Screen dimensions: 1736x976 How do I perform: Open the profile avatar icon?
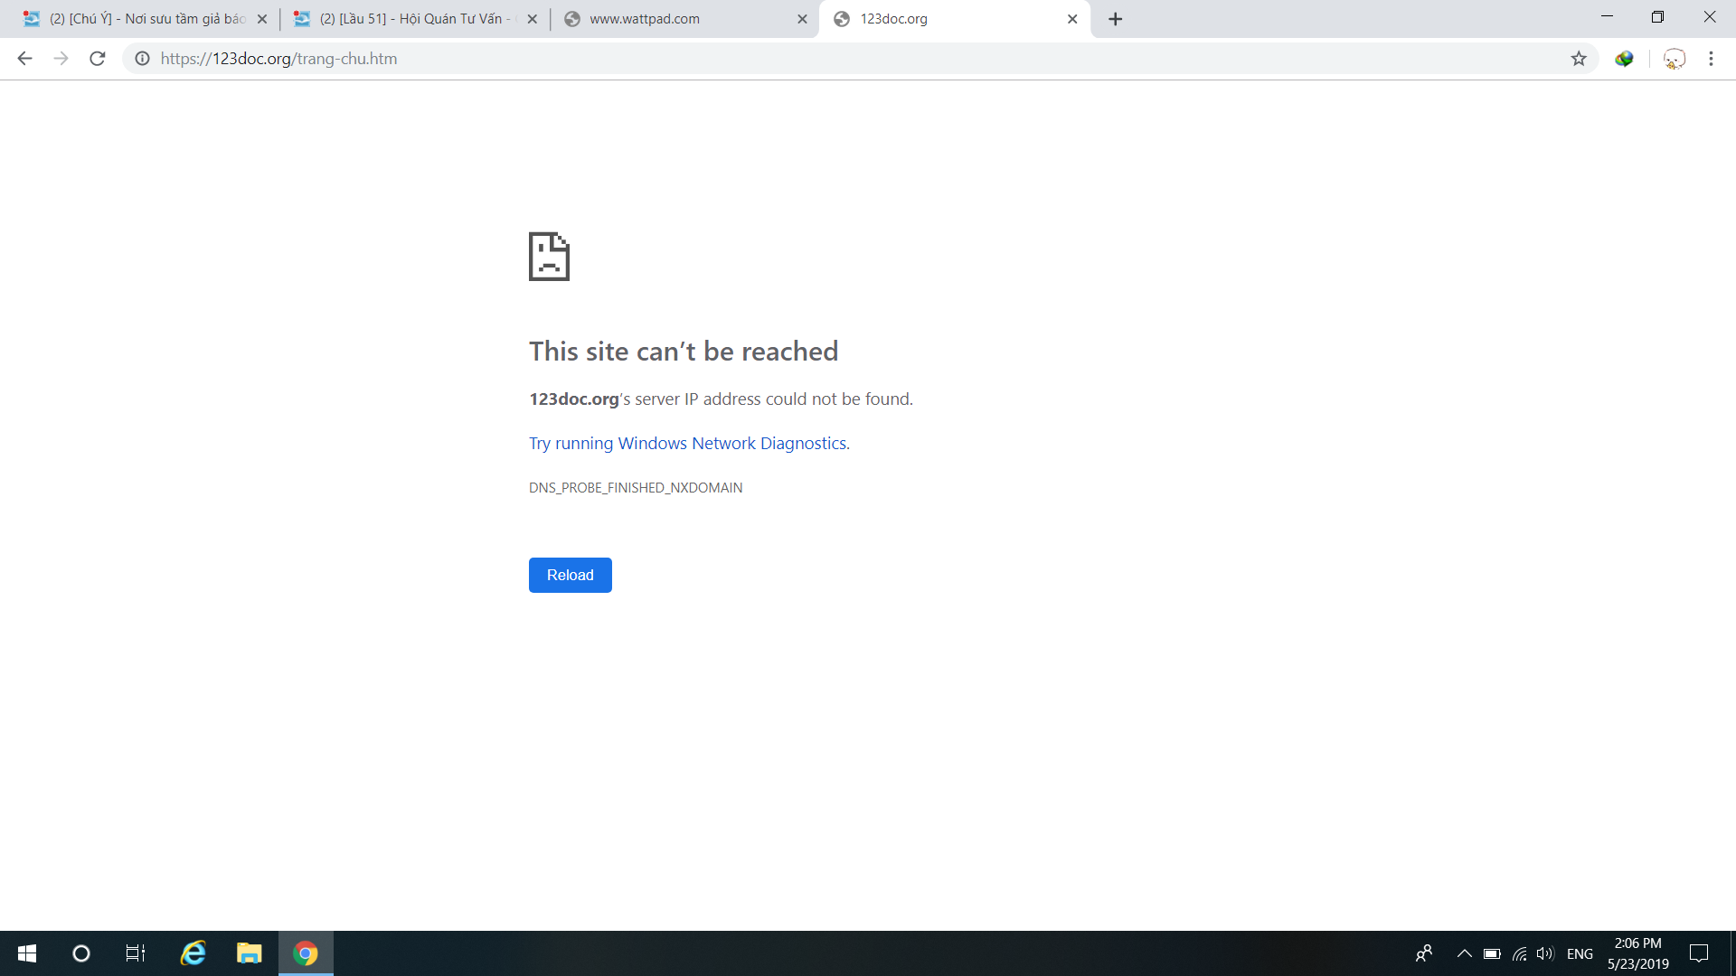tap(1674, 59)
